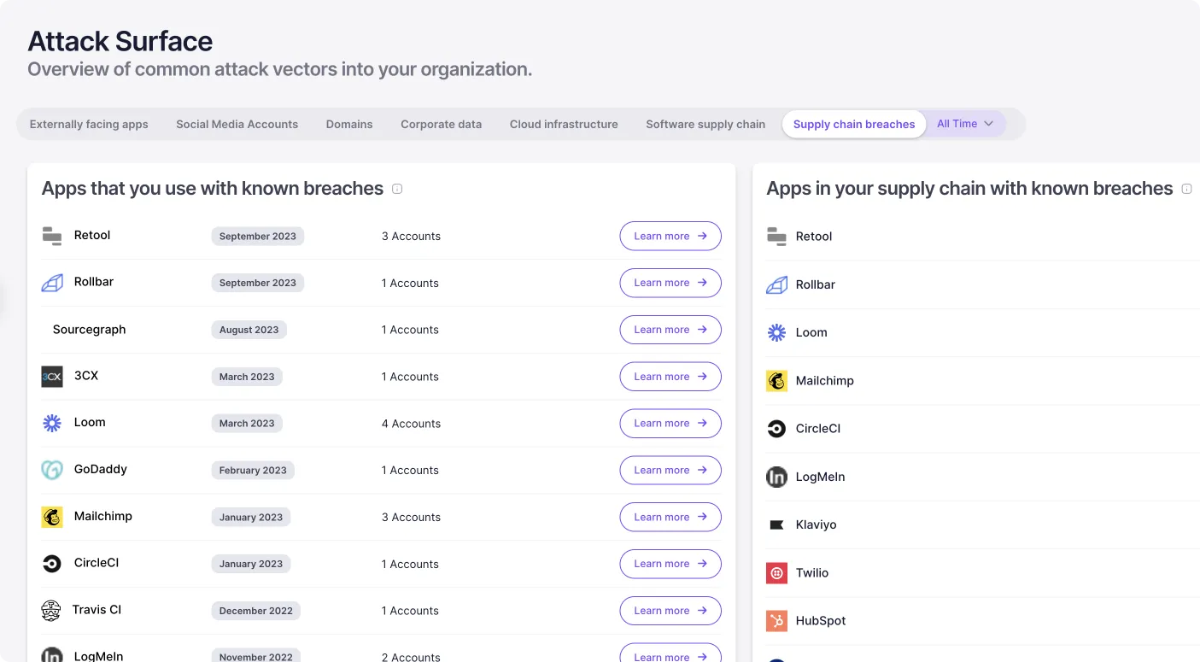Click Learn more for Sourcegraph breach
Image resolution: width=1200 pixels, height=662 pixels.
[x=670, y=329]
